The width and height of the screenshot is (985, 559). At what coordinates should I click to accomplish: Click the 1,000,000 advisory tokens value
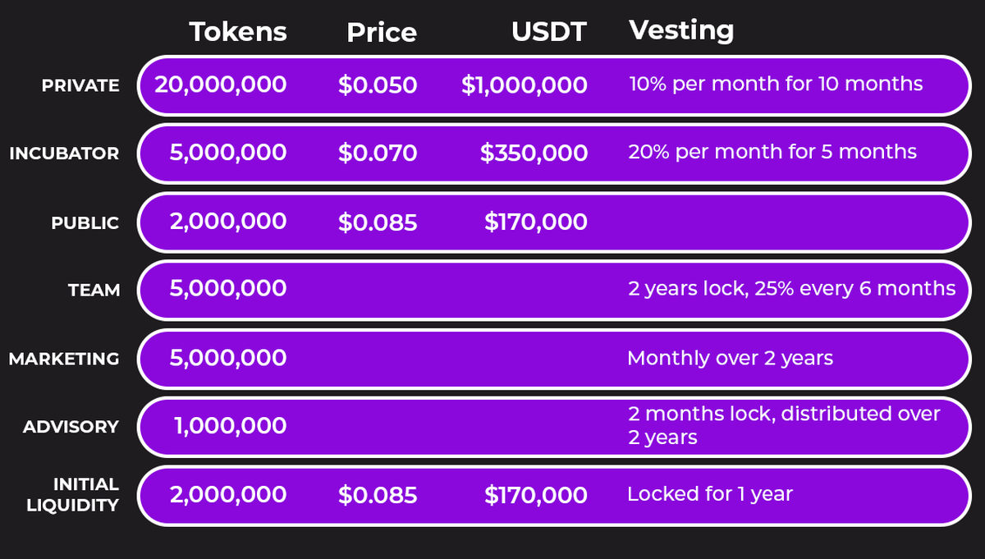(x=230, y=426)
